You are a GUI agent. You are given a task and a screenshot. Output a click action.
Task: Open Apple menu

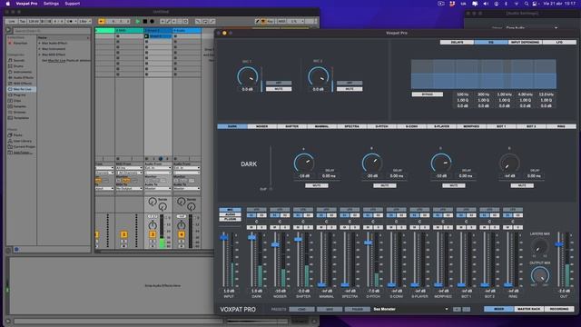(x=8, y=4)
